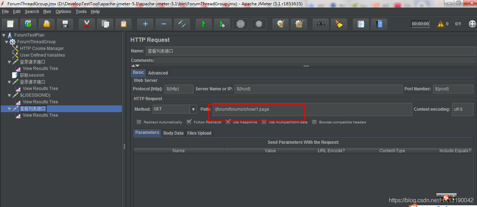The width and height of the screenshot is (477, 207).
Task: Click the Paste clipboard toolbar icon
Action: pos(123,24)
